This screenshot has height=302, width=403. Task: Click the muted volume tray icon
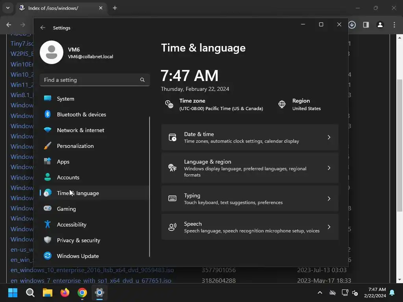355,293
